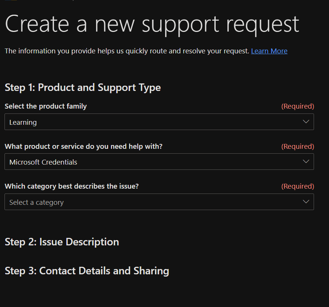Screen dimensions: 329x307
Task: Click the (Required) text beside the category question
Action: tap(297, 186)
